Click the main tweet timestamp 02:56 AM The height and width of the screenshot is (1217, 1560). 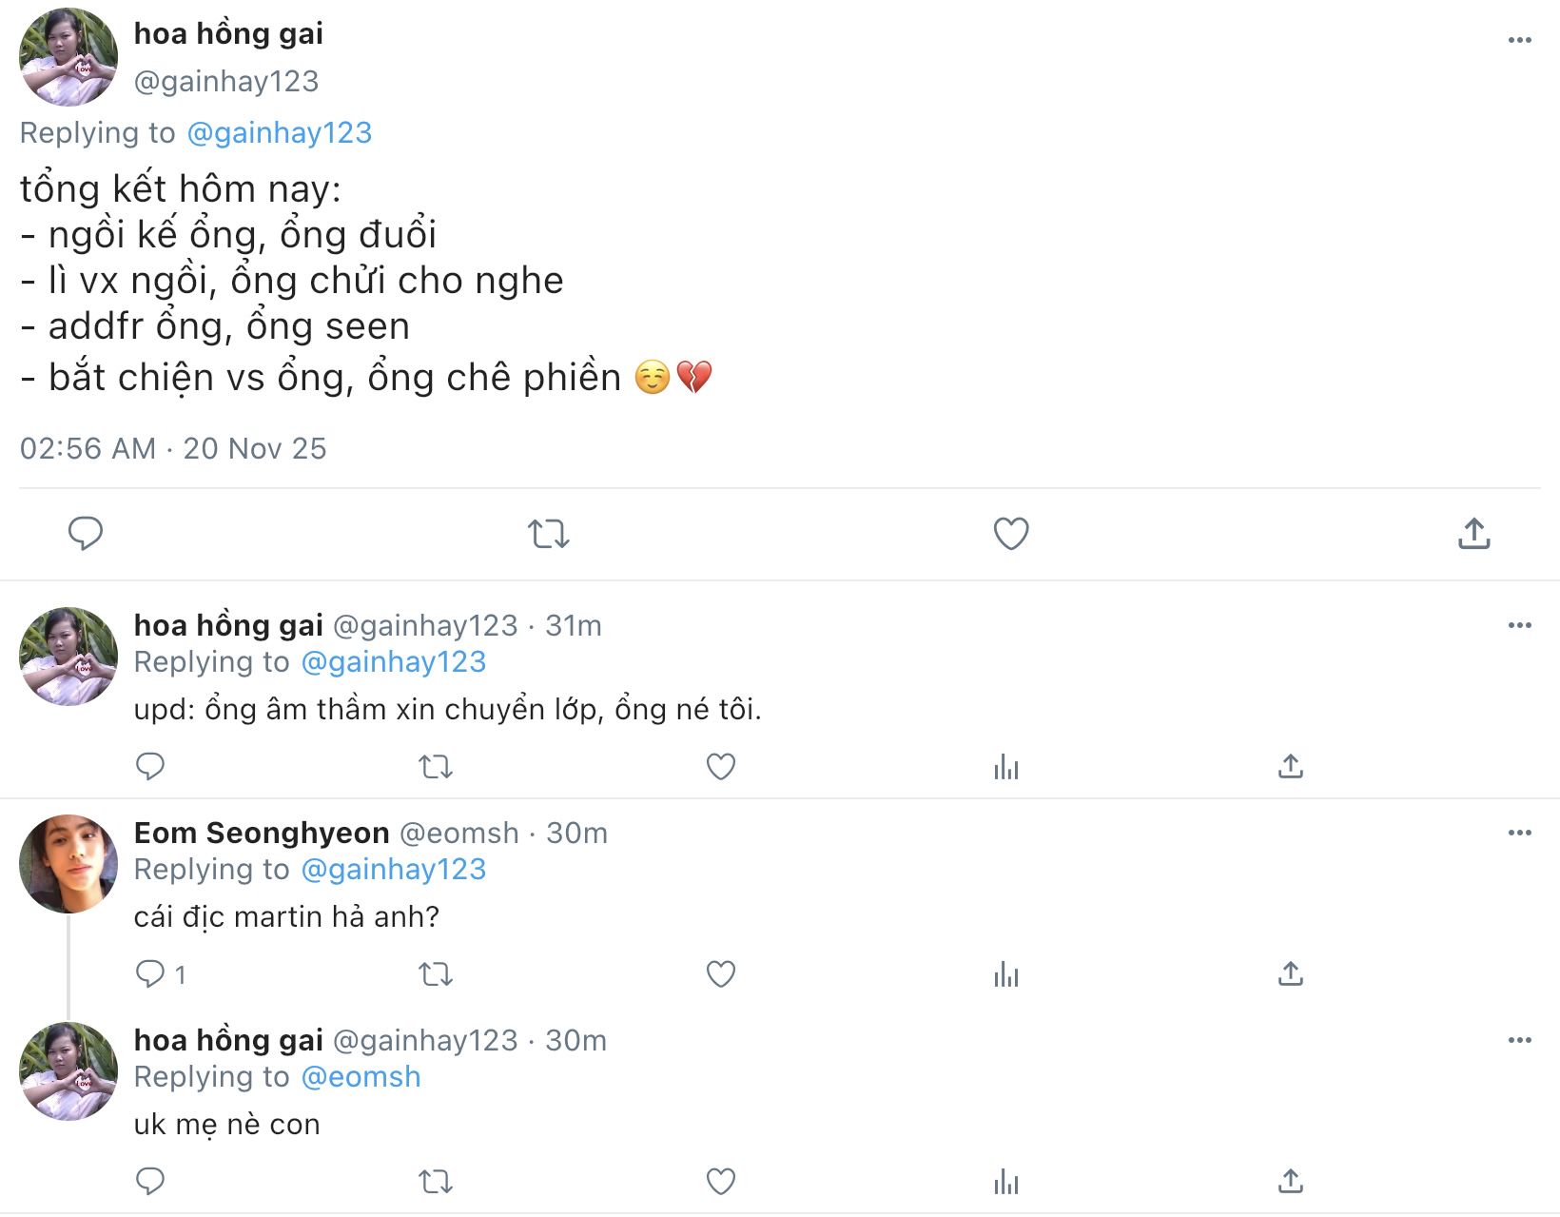(88, 448)
